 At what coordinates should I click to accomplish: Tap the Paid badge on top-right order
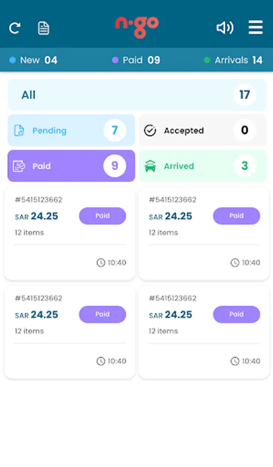(x=236, y=216)
